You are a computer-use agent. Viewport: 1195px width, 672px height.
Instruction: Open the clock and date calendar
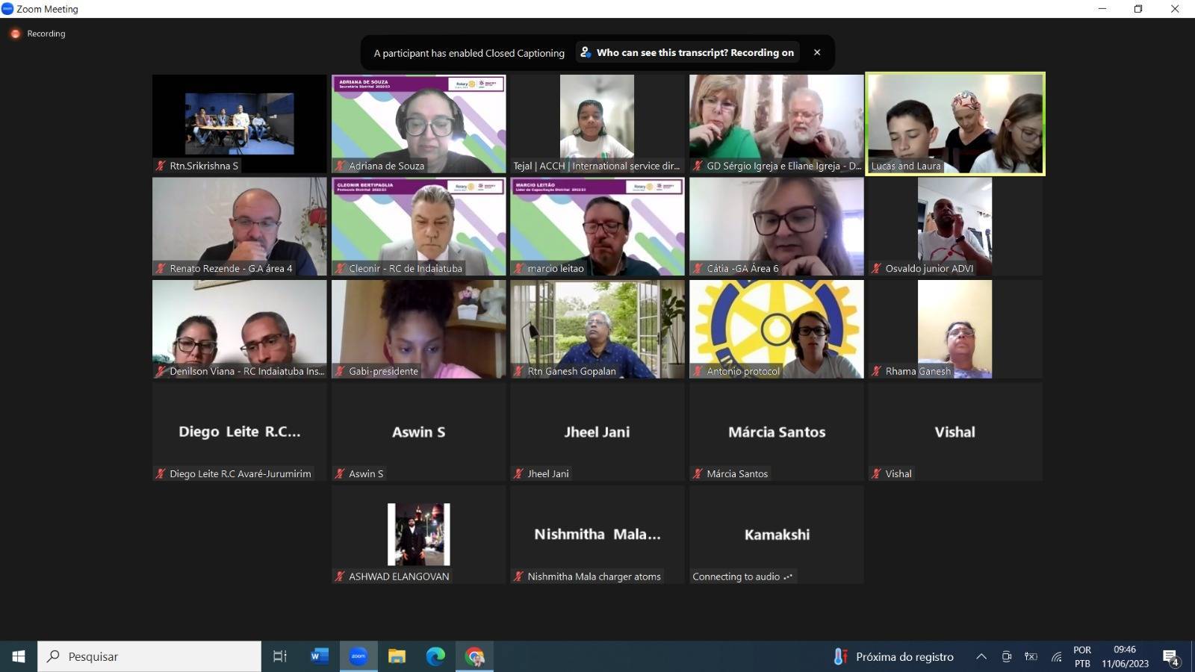[x=1125, y=656]
